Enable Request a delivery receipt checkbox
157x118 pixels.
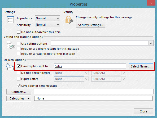tap(19, 49)
